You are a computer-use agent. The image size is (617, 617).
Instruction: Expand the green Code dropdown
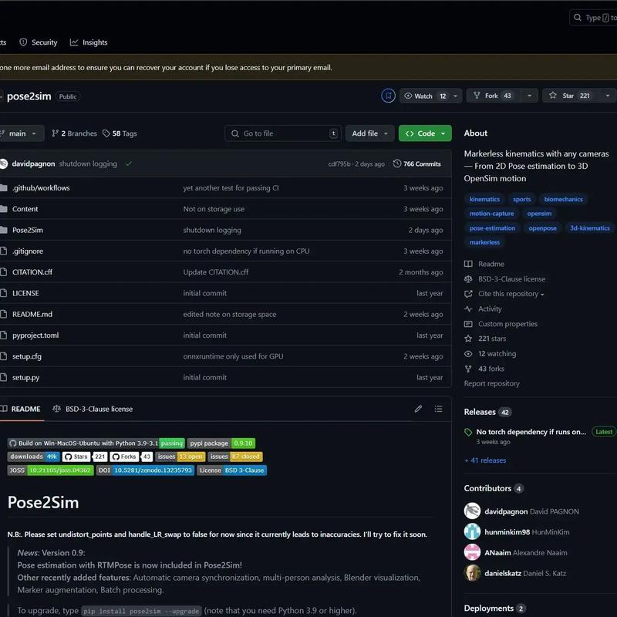425,133
